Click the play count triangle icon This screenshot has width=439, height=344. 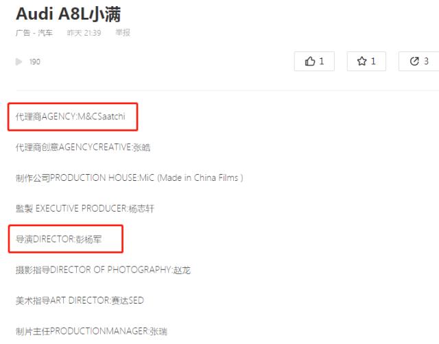(19, 62)
